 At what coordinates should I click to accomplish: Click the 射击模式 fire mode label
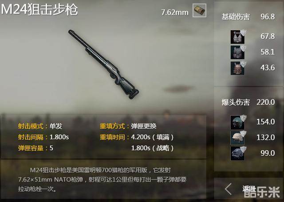pyautogui.click(x=31, y=126)
